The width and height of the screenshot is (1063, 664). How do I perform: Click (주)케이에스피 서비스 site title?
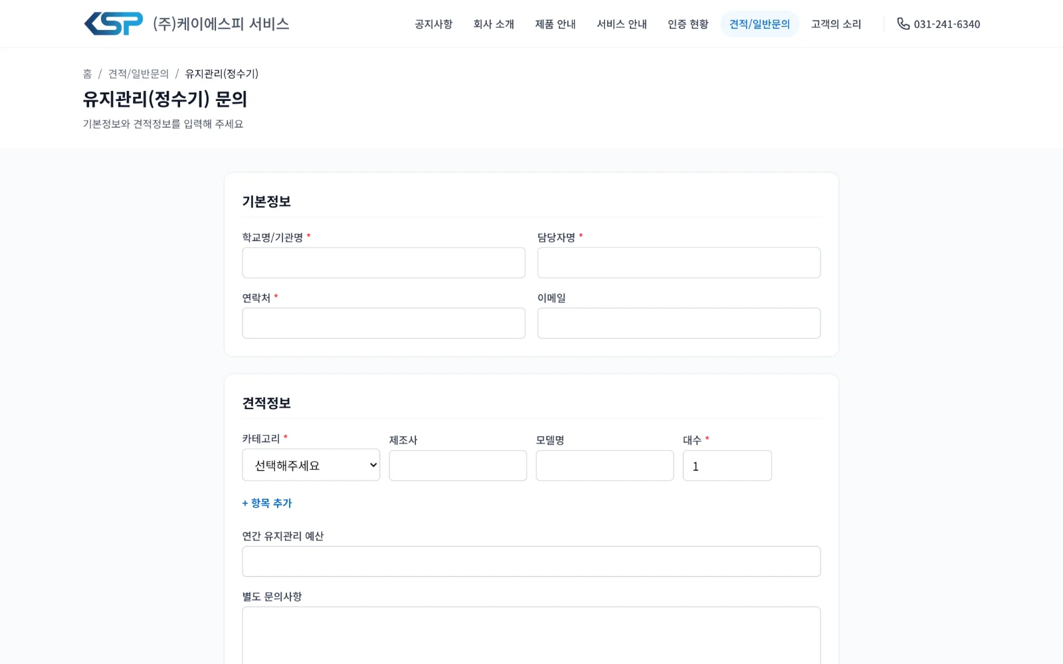coord(221,24)
